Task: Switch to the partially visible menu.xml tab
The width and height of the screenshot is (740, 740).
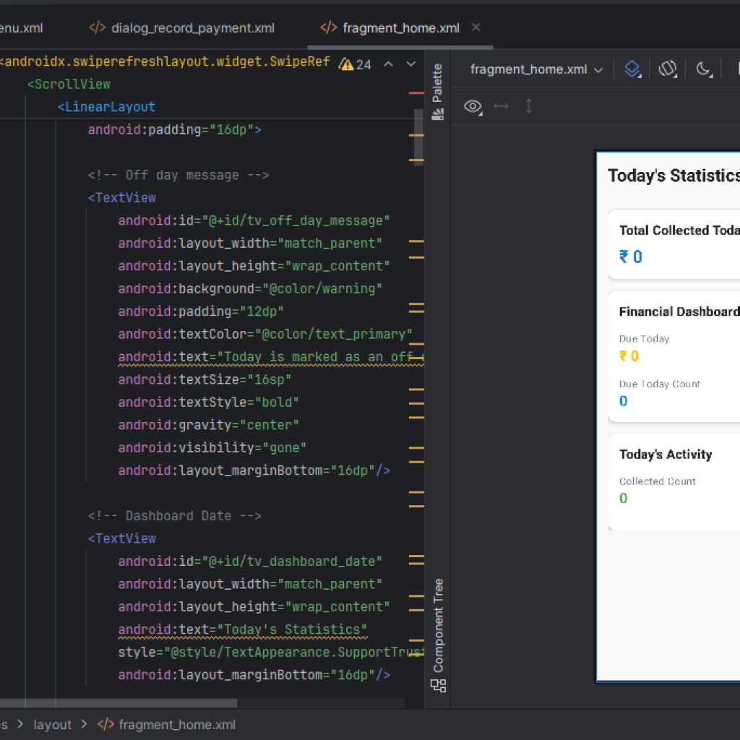Action: [21, 28]
